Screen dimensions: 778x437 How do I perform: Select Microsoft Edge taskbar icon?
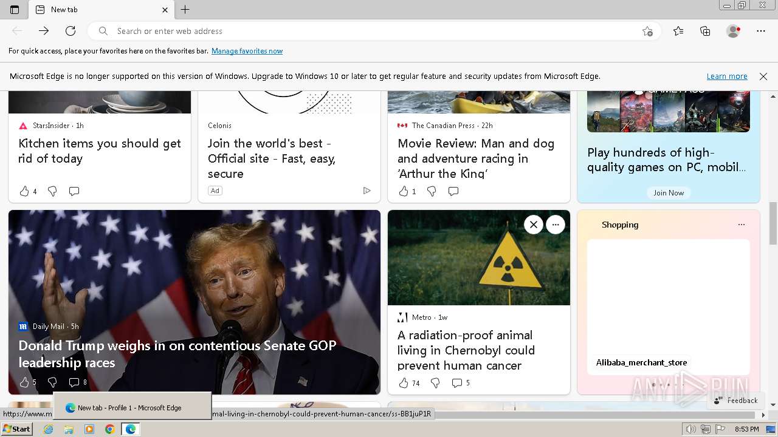[130, 429]
